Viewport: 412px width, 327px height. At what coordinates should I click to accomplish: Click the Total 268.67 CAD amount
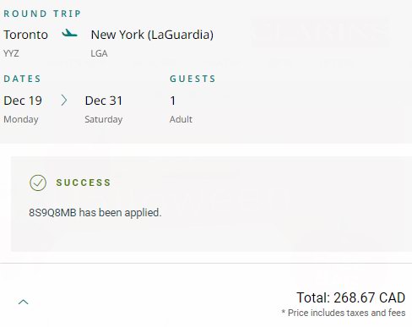[350, 297]
